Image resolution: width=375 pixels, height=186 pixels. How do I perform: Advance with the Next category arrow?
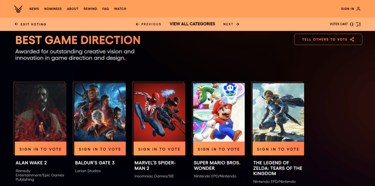pyautogui.click(x=238, y=24)
